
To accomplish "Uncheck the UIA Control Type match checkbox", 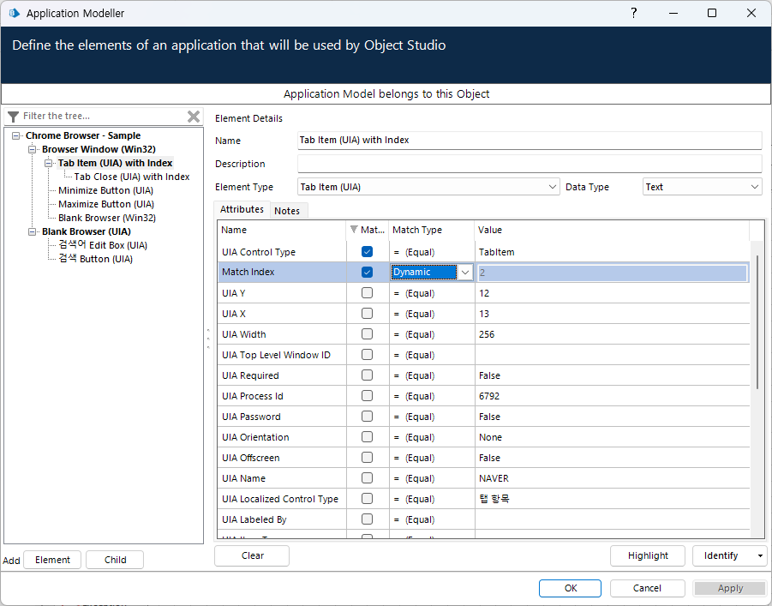I will (367, 252).
